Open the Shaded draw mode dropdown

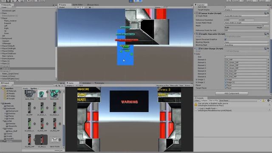(x=67, y=7)
